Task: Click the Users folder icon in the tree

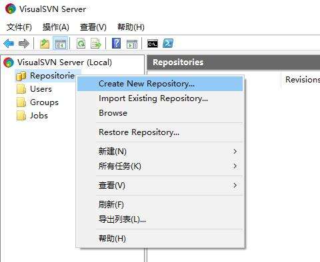Action: (x=21, y=89)
